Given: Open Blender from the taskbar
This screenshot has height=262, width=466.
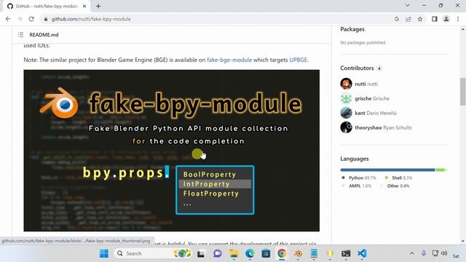Looking at the screenshot, I should (x=298, y=254).
